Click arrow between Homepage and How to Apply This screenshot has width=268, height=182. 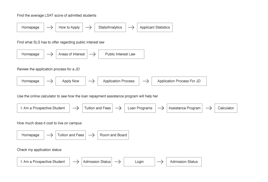[50, 27]
